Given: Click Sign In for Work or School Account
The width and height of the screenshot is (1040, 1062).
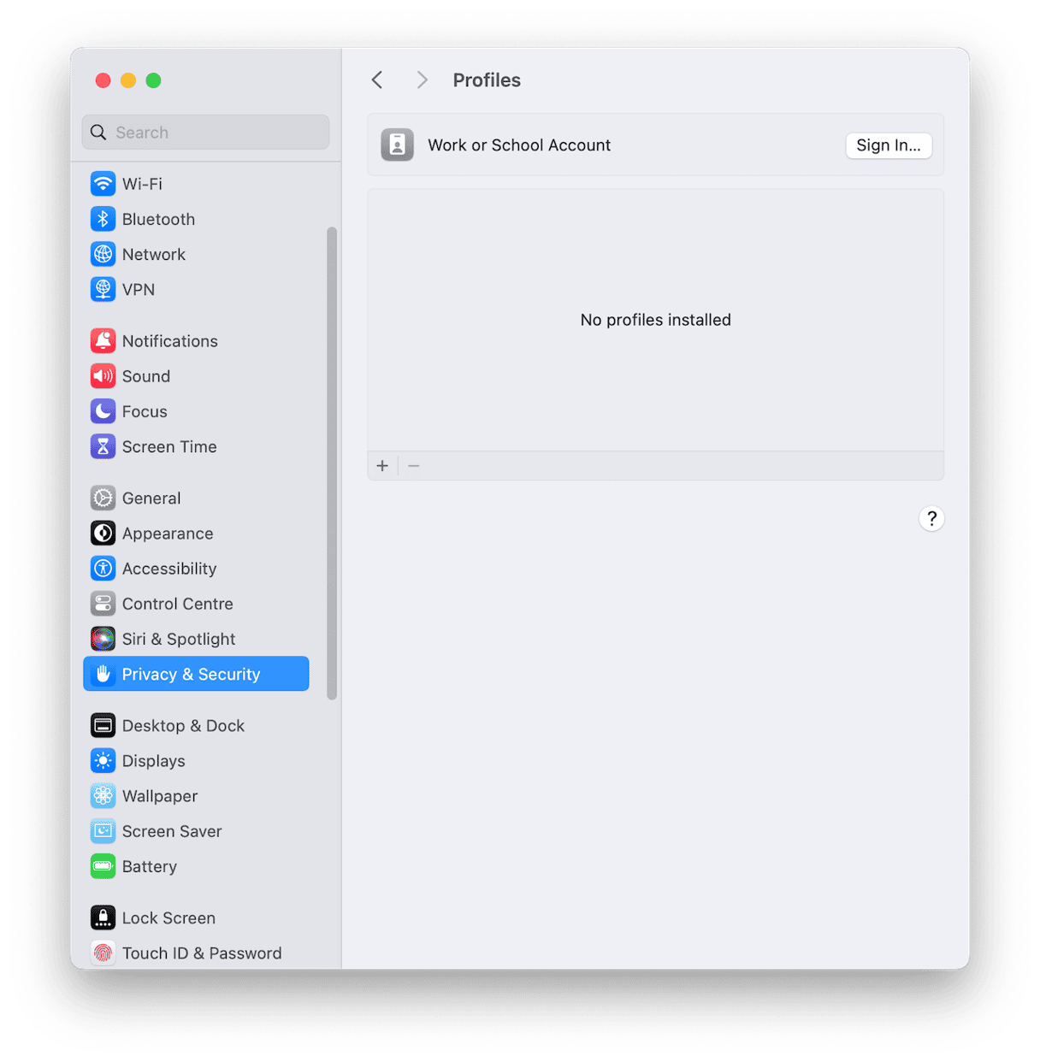Looking at the screenshot, I should [888, 145].
